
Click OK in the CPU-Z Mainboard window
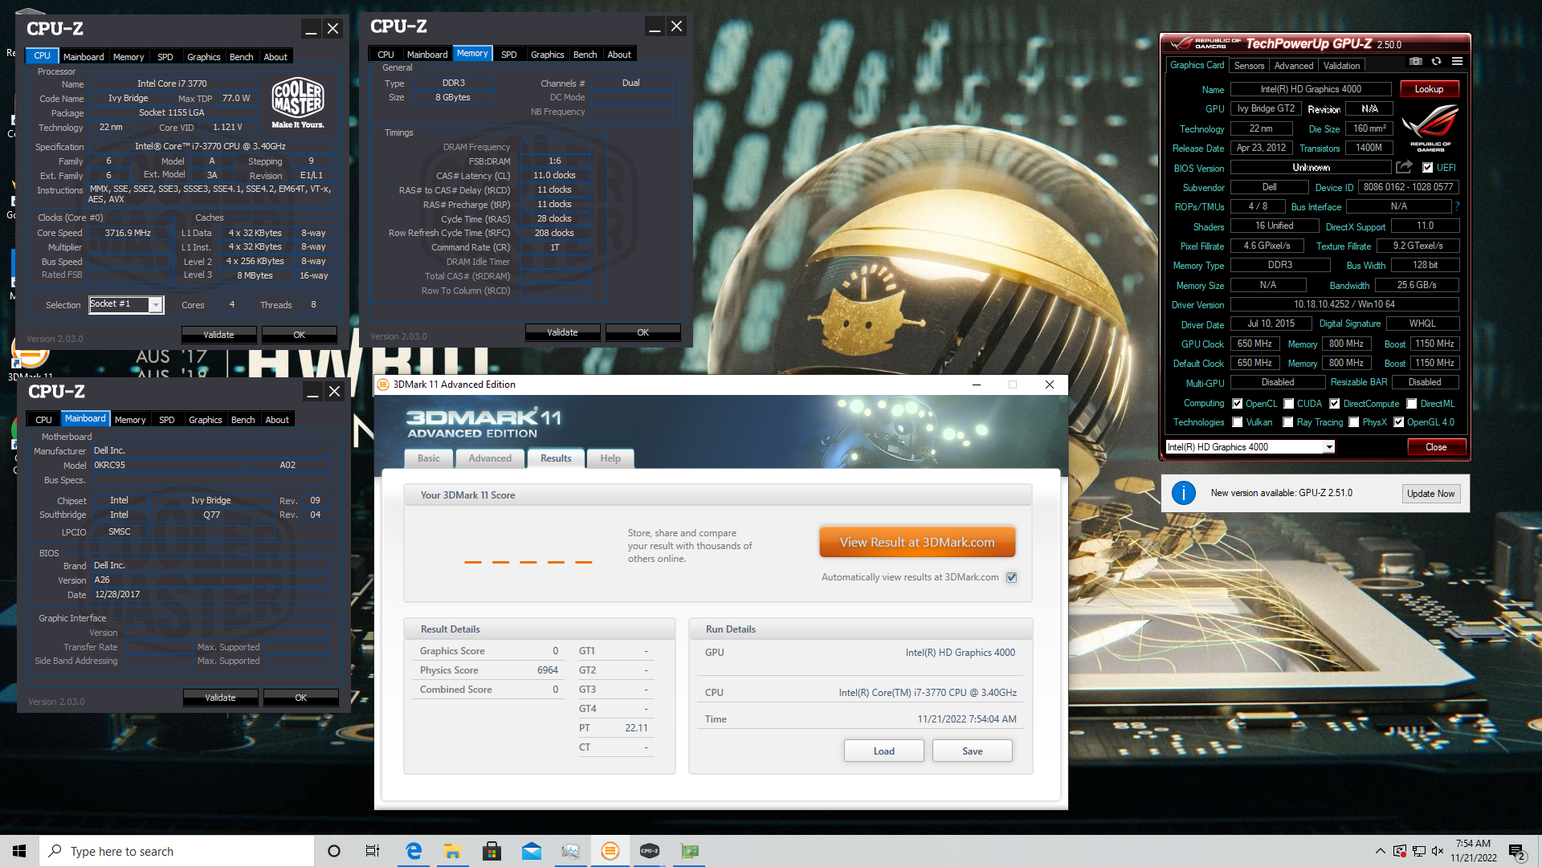pyautogui.click(x=300, y=698)
